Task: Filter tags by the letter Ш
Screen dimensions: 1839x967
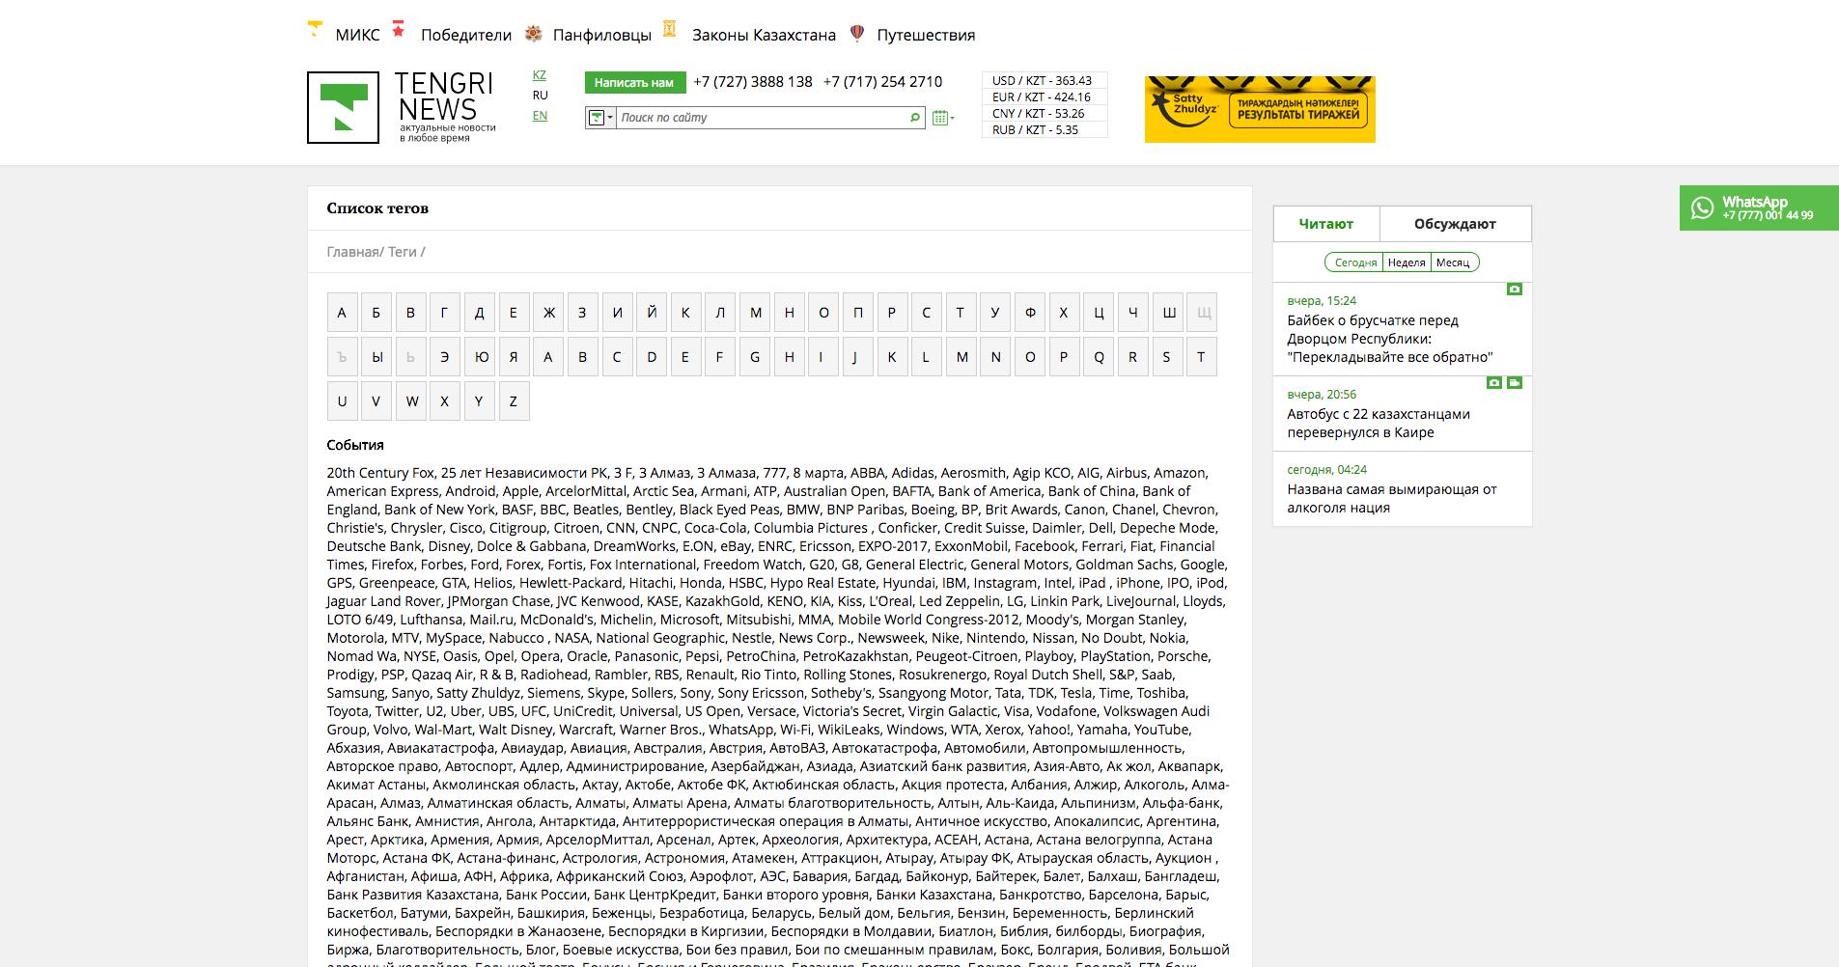Action: point(1167,313)
